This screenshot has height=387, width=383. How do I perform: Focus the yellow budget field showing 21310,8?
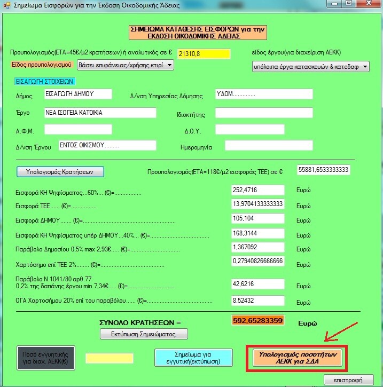point(204,54)
